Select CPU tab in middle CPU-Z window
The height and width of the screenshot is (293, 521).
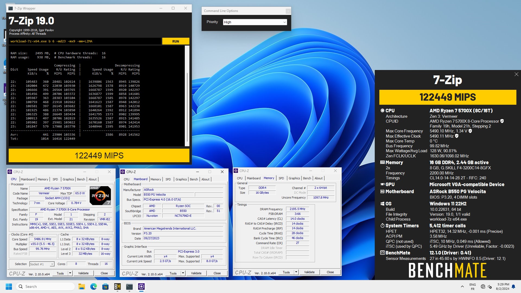point(126,179)
